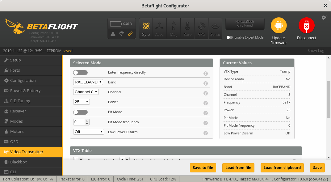Show help for Band setting

(206, 83)
